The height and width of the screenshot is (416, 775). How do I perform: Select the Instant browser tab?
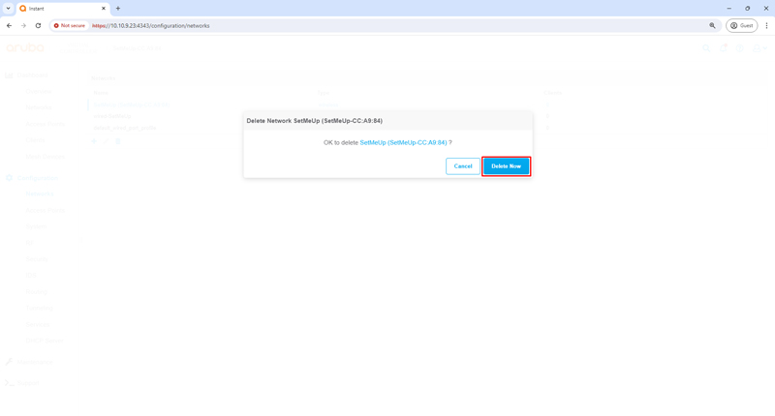coord(58,8)
